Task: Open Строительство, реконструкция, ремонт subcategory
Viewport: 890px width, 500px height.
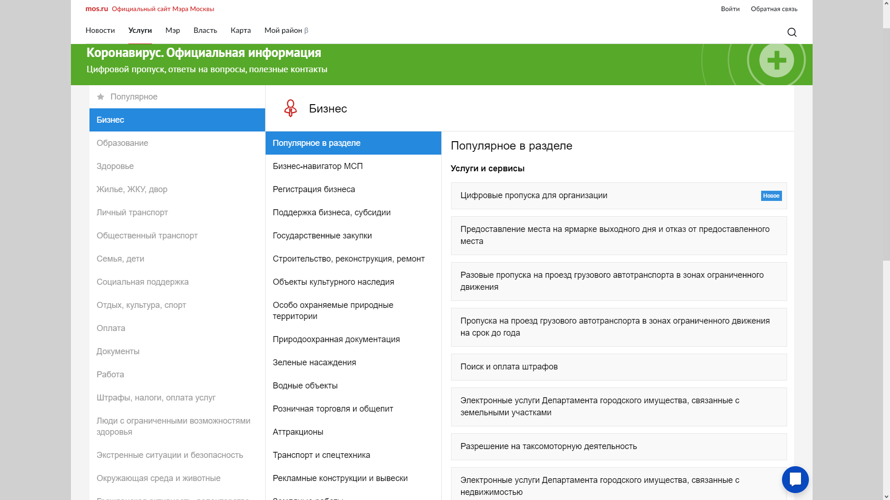Action: tap(353, 259)
